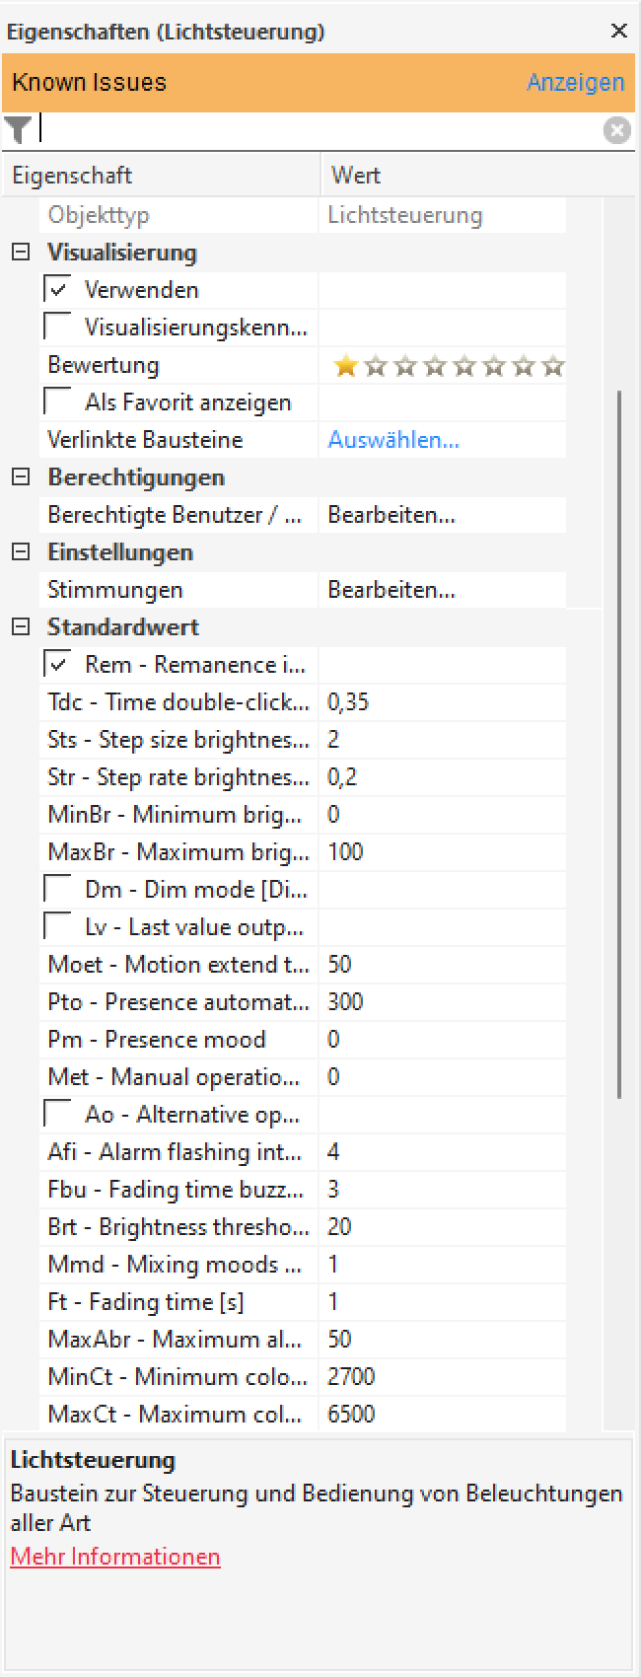
Task: Collapse the Standardwert section
Action: 21,627
